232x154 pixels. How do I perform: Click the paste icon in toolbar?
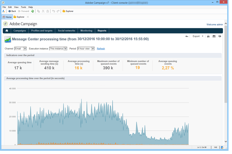point(48,11)
